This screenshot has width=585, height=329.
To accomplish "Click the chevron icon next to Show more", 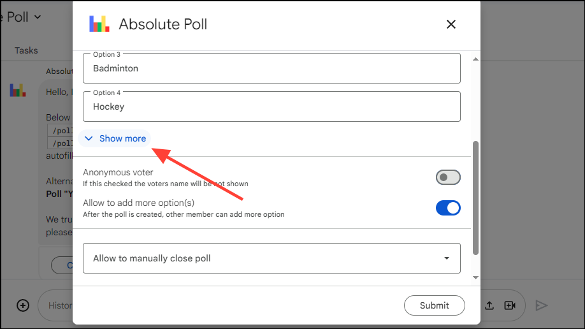I will point(89,138).
